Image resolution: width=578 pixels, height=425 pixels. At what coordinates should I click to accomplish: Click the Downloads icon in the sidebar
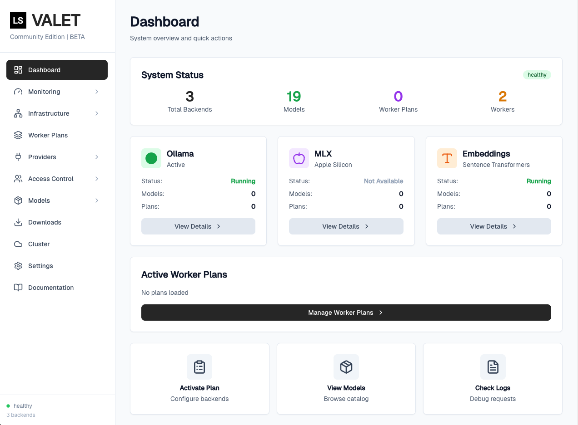[18, 222]
